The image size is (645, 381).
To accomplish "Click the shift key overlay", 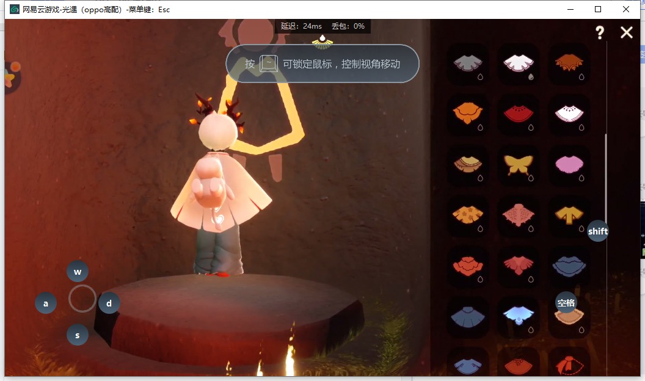I will click(598, 231).
